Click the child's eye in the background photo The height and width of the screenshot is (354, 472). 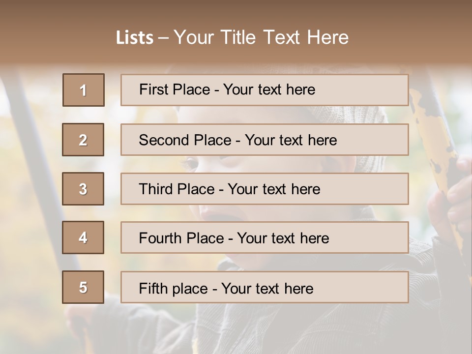pos(190,164)
